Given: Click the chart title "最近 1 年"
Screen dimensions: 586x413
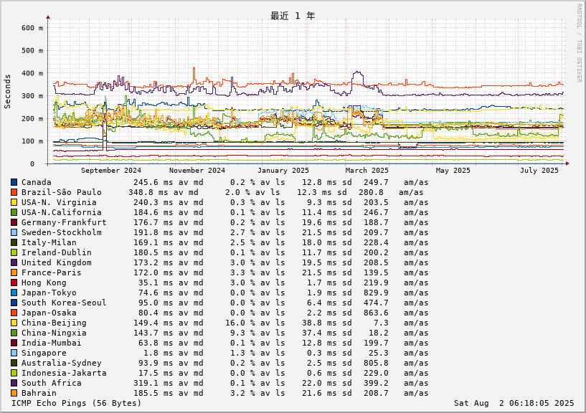Looking at the screenshot, I should pyautogui.click(x=293, y=16).
